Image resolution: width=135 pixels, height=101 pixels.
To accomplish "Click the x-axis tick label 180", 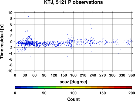I will [x=73, y=75].
